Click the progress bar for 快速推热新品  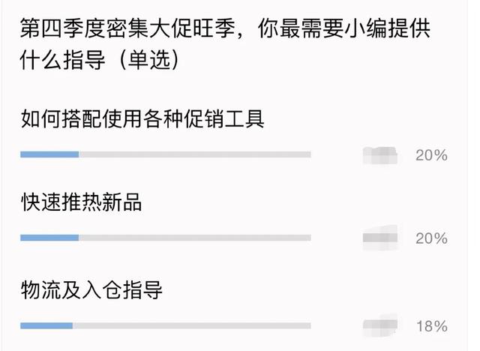(x=166, y=238)
